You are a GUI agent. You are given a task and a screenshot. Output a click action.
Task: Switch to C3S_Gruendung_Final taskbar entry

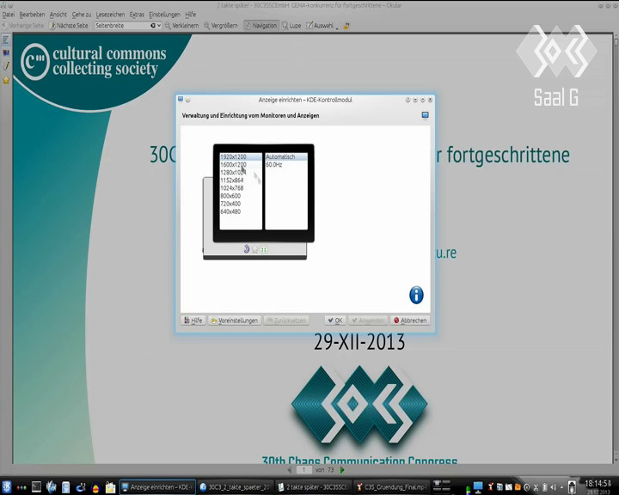(x=391, y=487)
